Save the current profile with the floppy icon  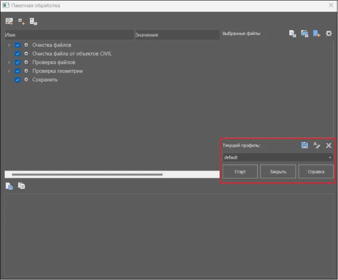pyautogui.click(x=305, y=145)
